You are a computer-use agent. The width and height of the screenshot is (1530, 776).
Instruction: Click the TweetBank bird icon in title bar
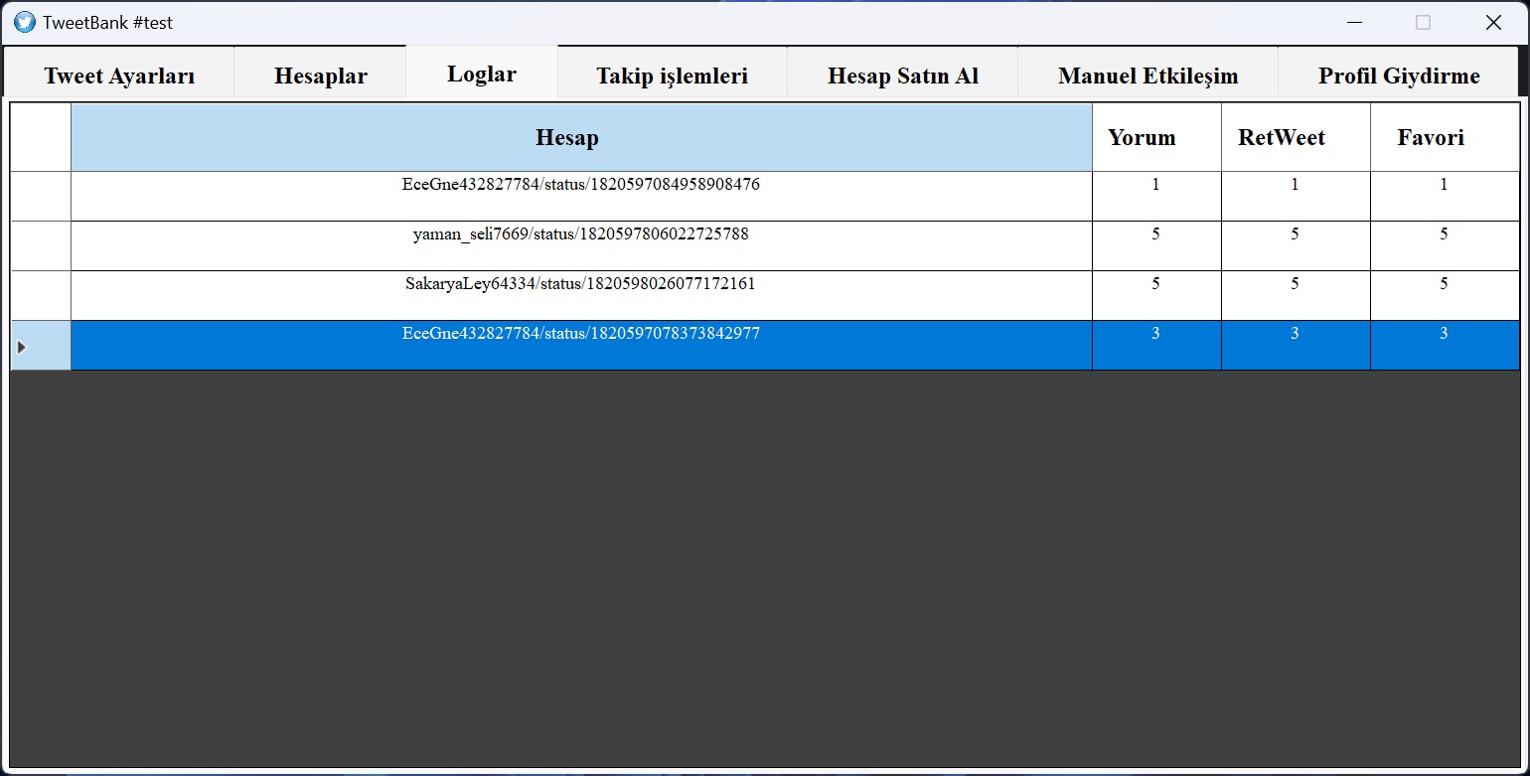(x=25, y=22)
